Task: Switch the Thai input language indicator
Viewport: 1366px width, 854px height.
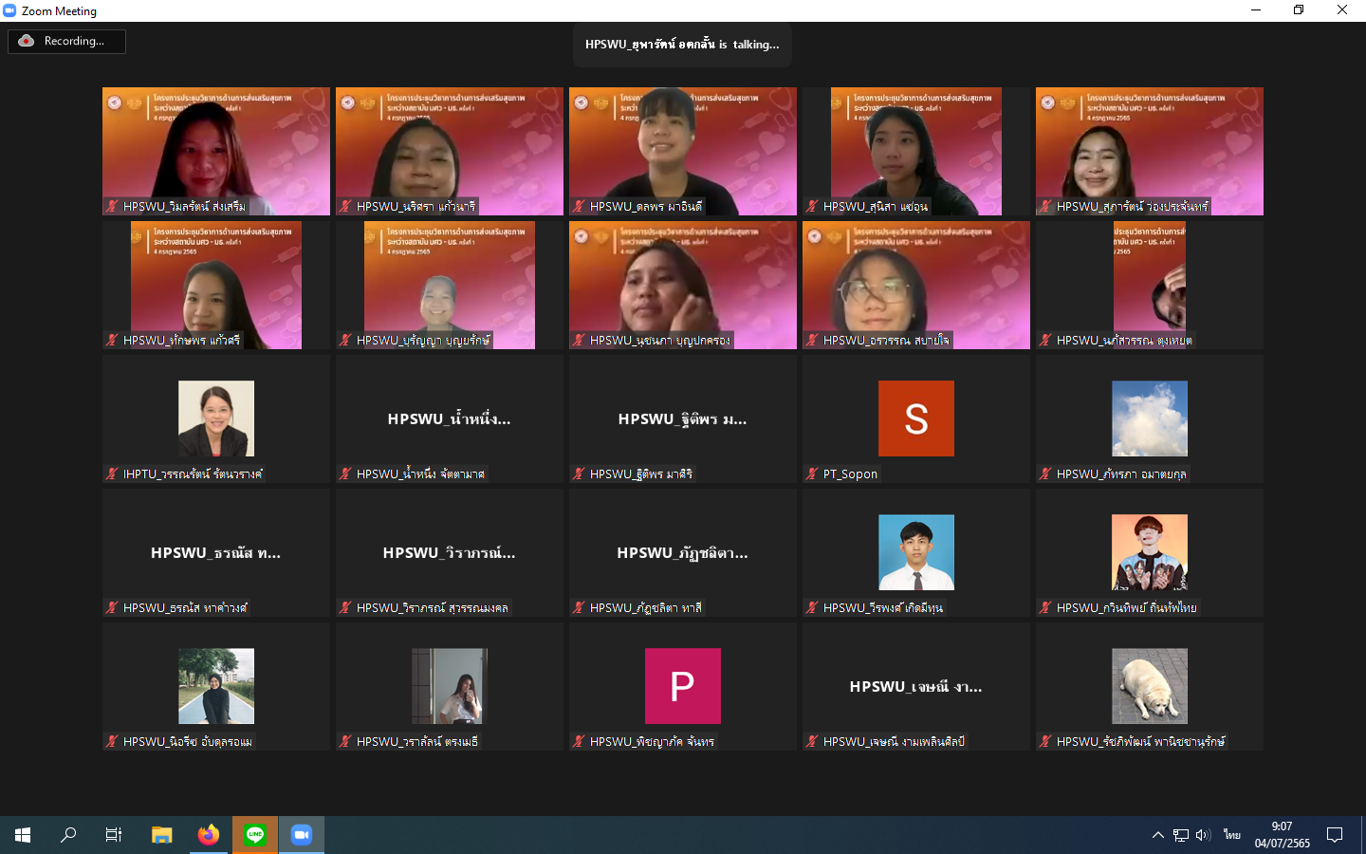Action: tap(1231, 835)
